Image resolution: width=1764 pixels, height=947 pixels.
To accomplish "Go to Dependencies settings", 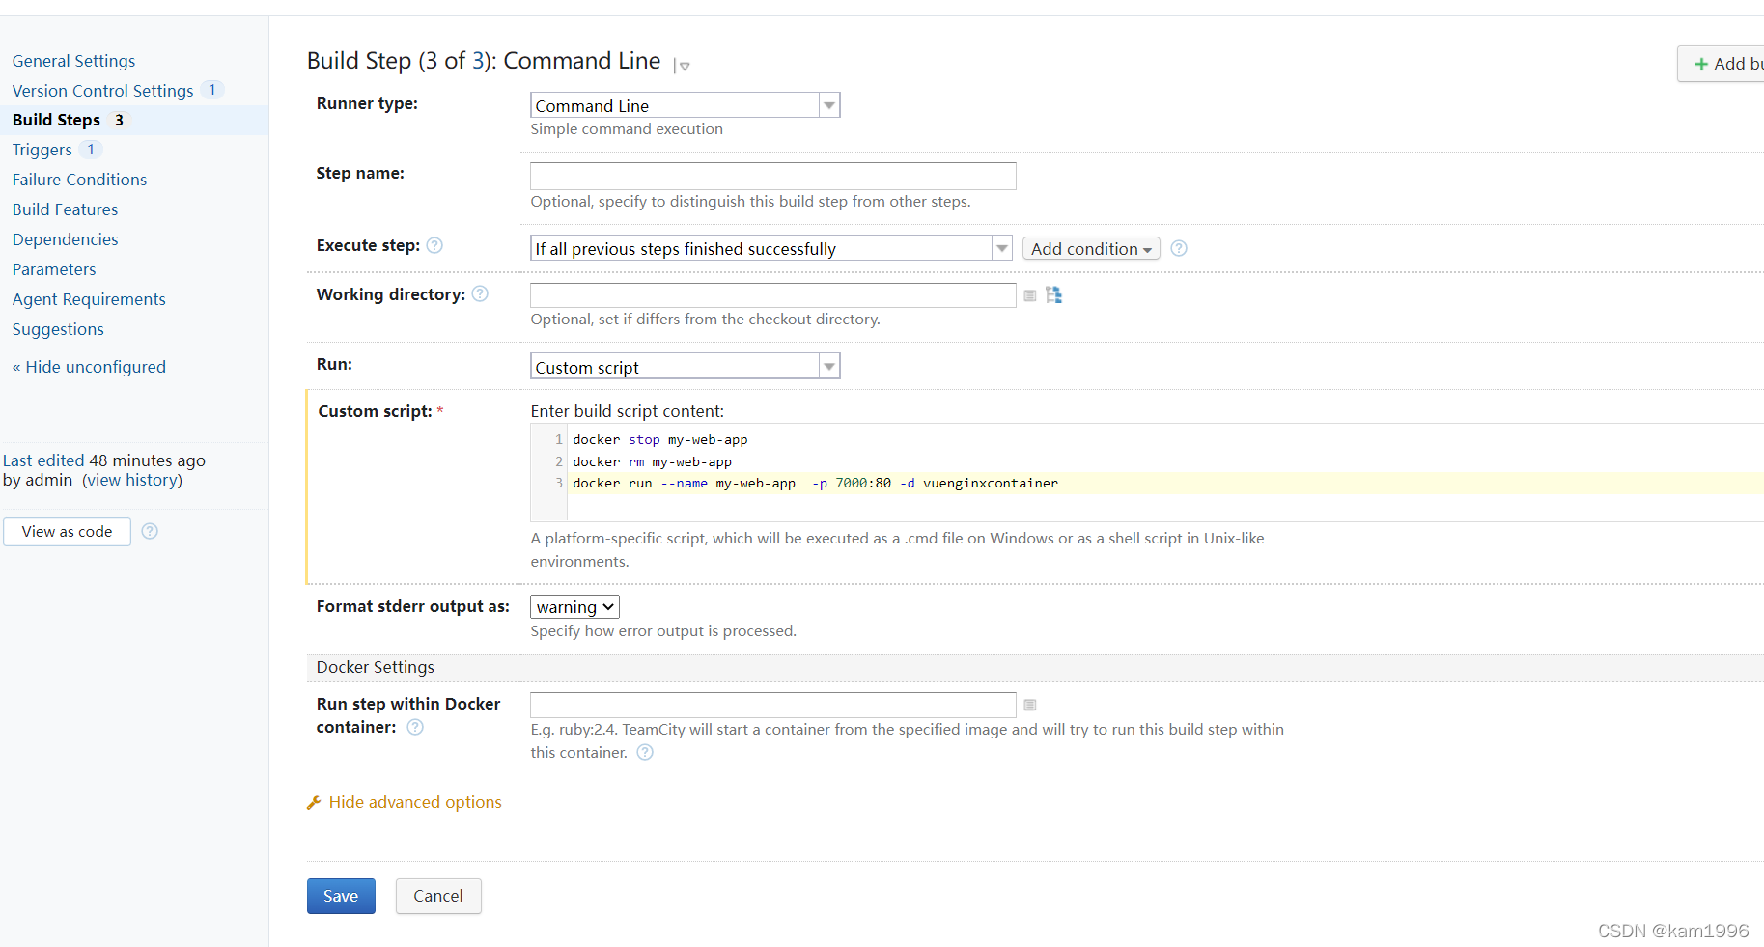I will [65, 239].
